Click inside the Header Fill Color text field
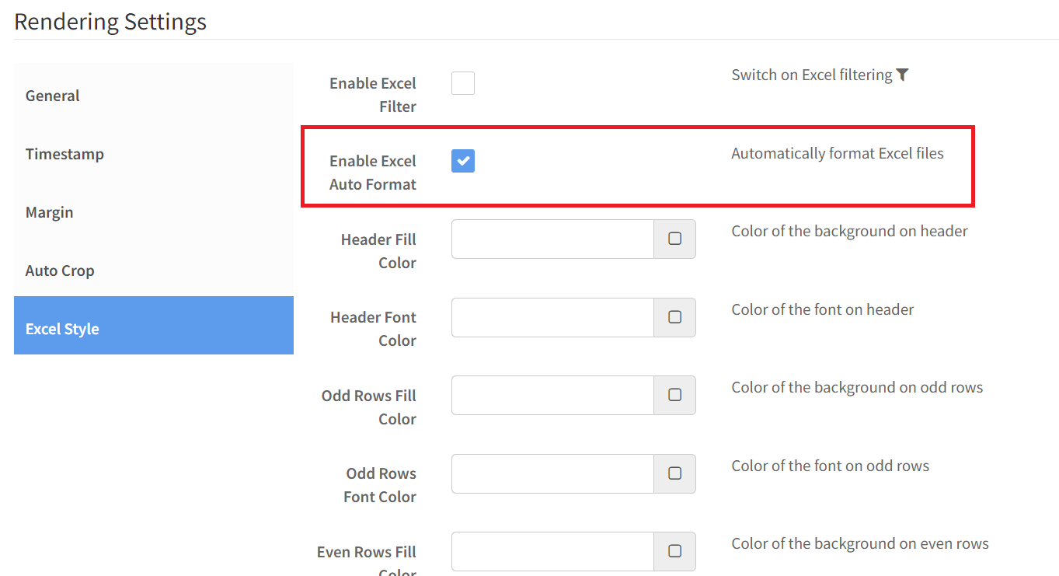The image size is (1059, 576). point(552,239)
